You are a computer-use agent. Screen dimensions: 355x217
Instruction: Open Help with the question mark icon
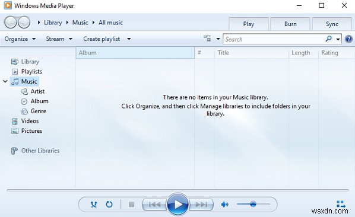[x=348, y=39]
